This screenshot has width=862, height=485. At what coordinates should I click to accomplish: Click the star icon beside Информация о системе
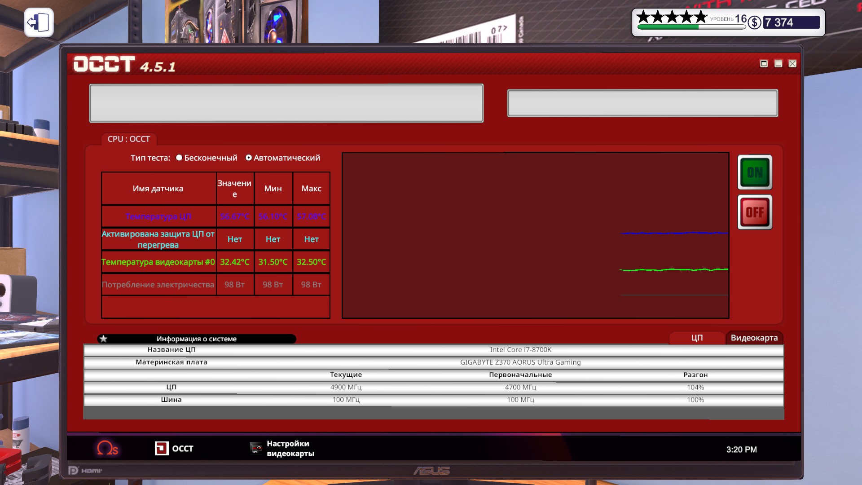[104, 339]
